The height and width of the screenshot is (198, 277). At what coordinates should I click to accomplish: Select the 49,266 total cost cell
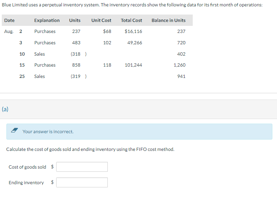pos(135,43)
